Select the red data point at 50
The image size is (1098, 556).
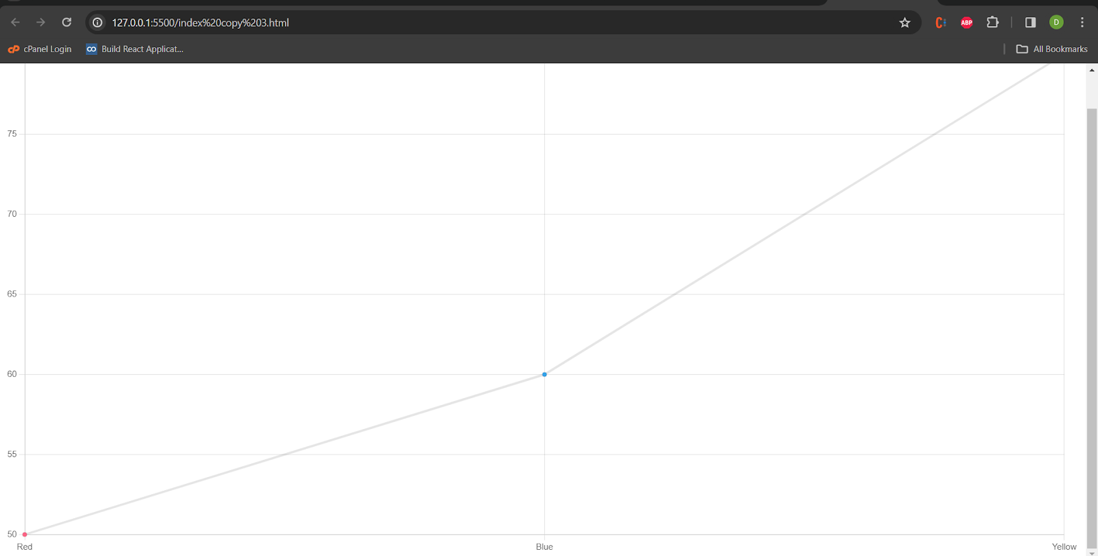point(25,534)
